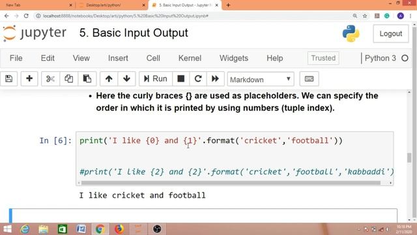
Task: Select the empty cell below the output
Action: (x=203, y=215)
